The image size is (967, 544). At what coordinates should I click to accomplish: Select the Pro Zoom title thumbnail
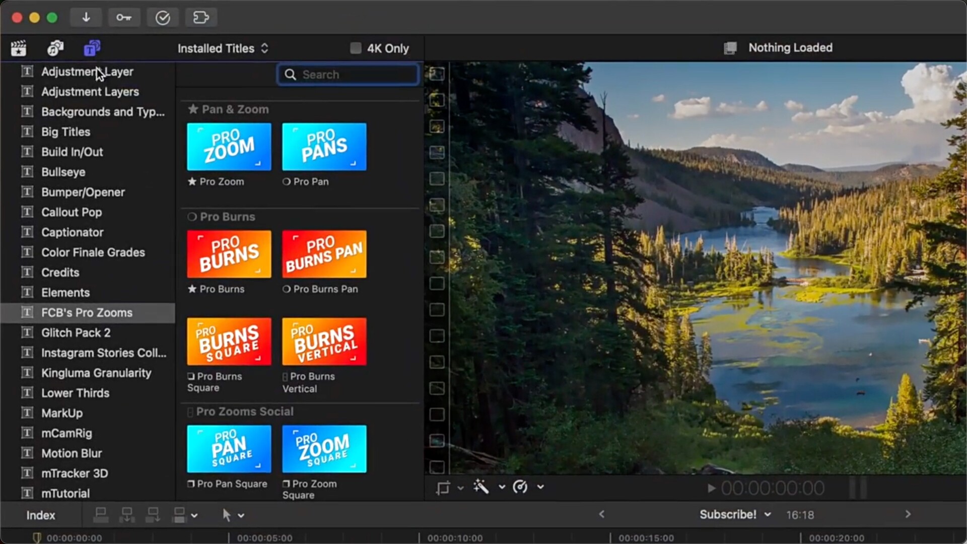pyautogui.click(x=229, y=147)
